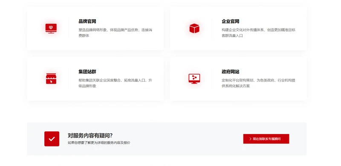
Task: Click the 政府网站 monitor share icon
Action: point(194,79)
